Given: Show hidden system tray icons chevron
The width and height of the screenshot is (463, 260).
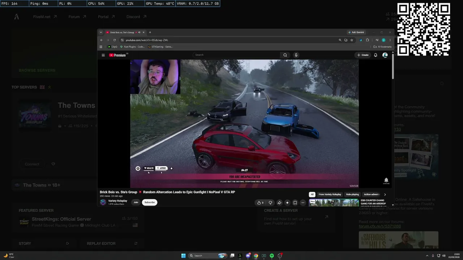Looking at the screenshot, I should pos(428,256).
